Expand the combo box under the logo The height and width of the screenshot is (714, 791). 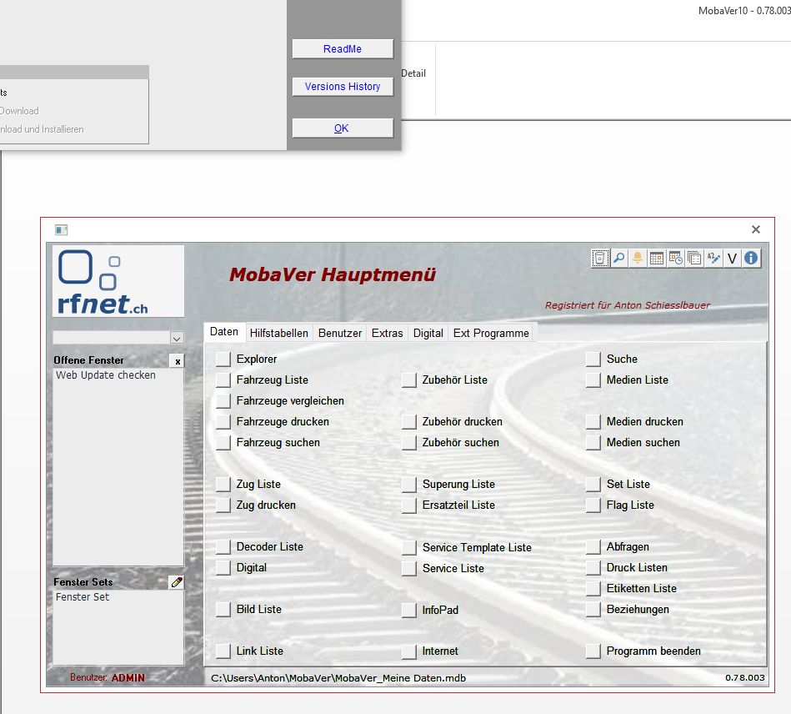tap(177, 338)
